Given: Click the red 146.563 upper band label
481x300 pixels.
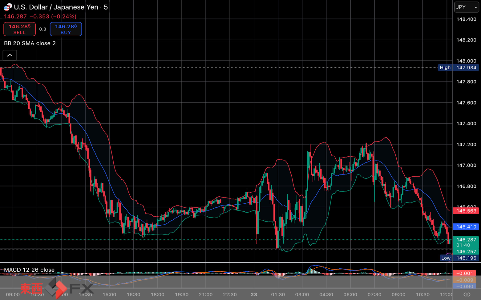Looking at the screenshot, I should [x=466, y=211].
